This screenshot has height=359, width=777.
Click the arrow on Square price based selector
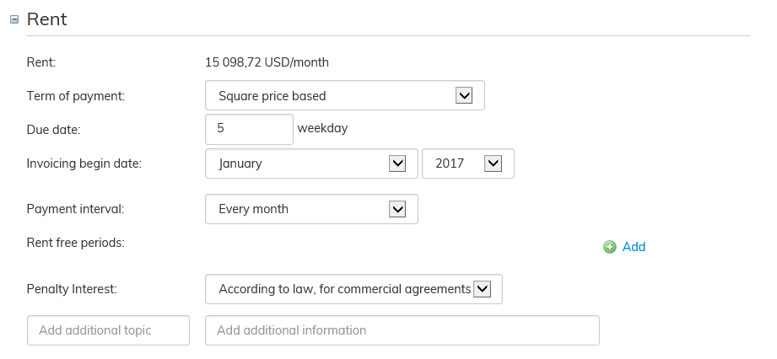(x=463, y=95)
